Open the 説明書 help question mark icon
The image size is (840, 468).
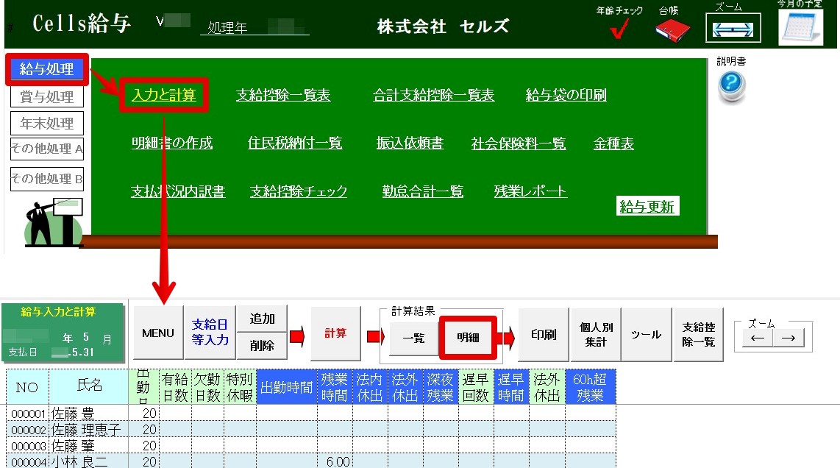731,86
